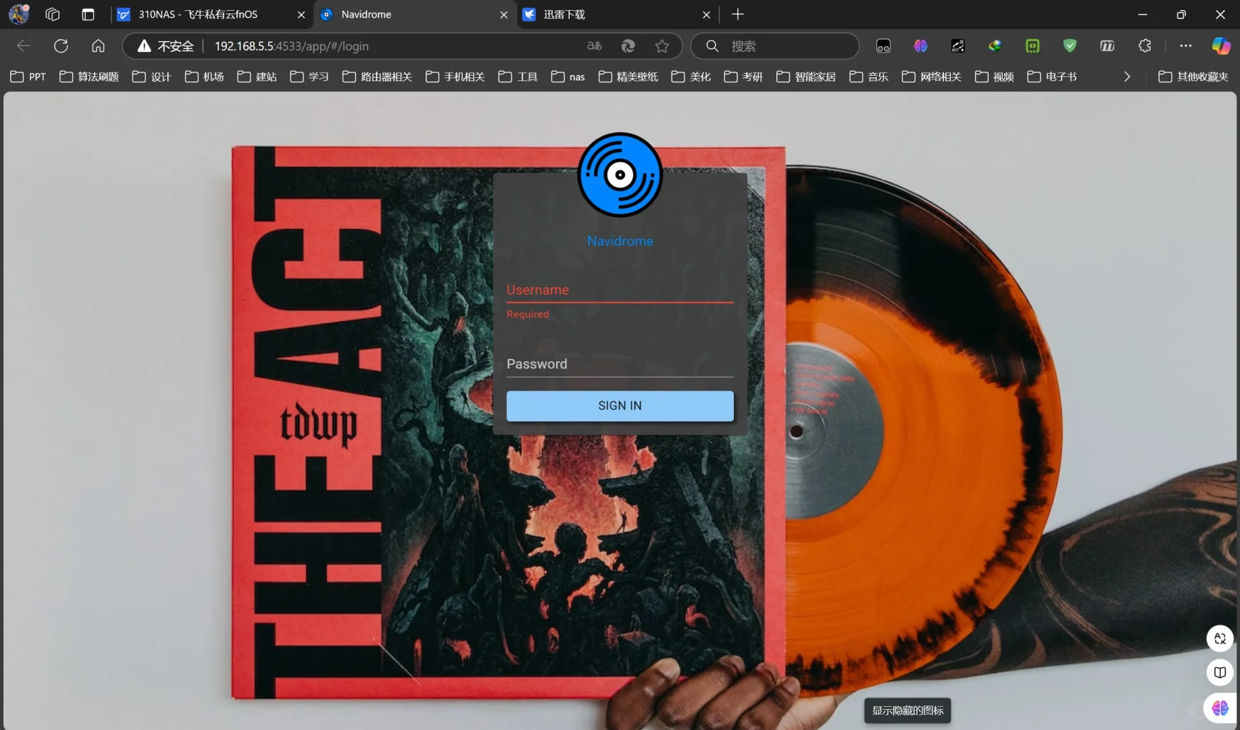1240x730 pixels.
Task: Go back to the previous page
Action: pos(24,46)
